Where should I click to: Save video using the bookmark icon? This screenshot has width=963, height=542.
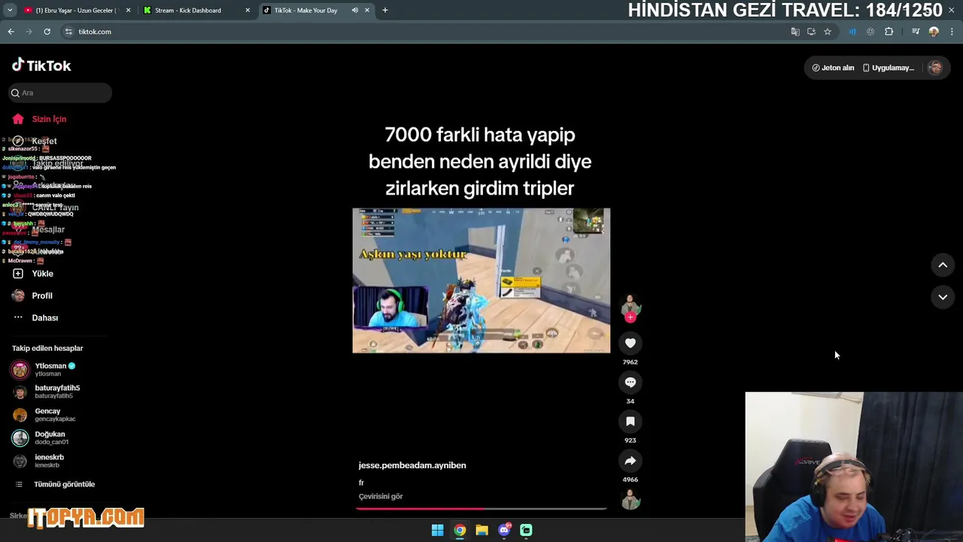click(630, 422)
